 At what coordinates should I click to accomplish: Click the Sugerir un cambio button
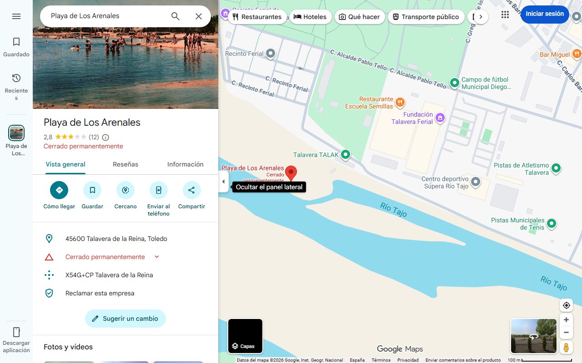point(125,319)
